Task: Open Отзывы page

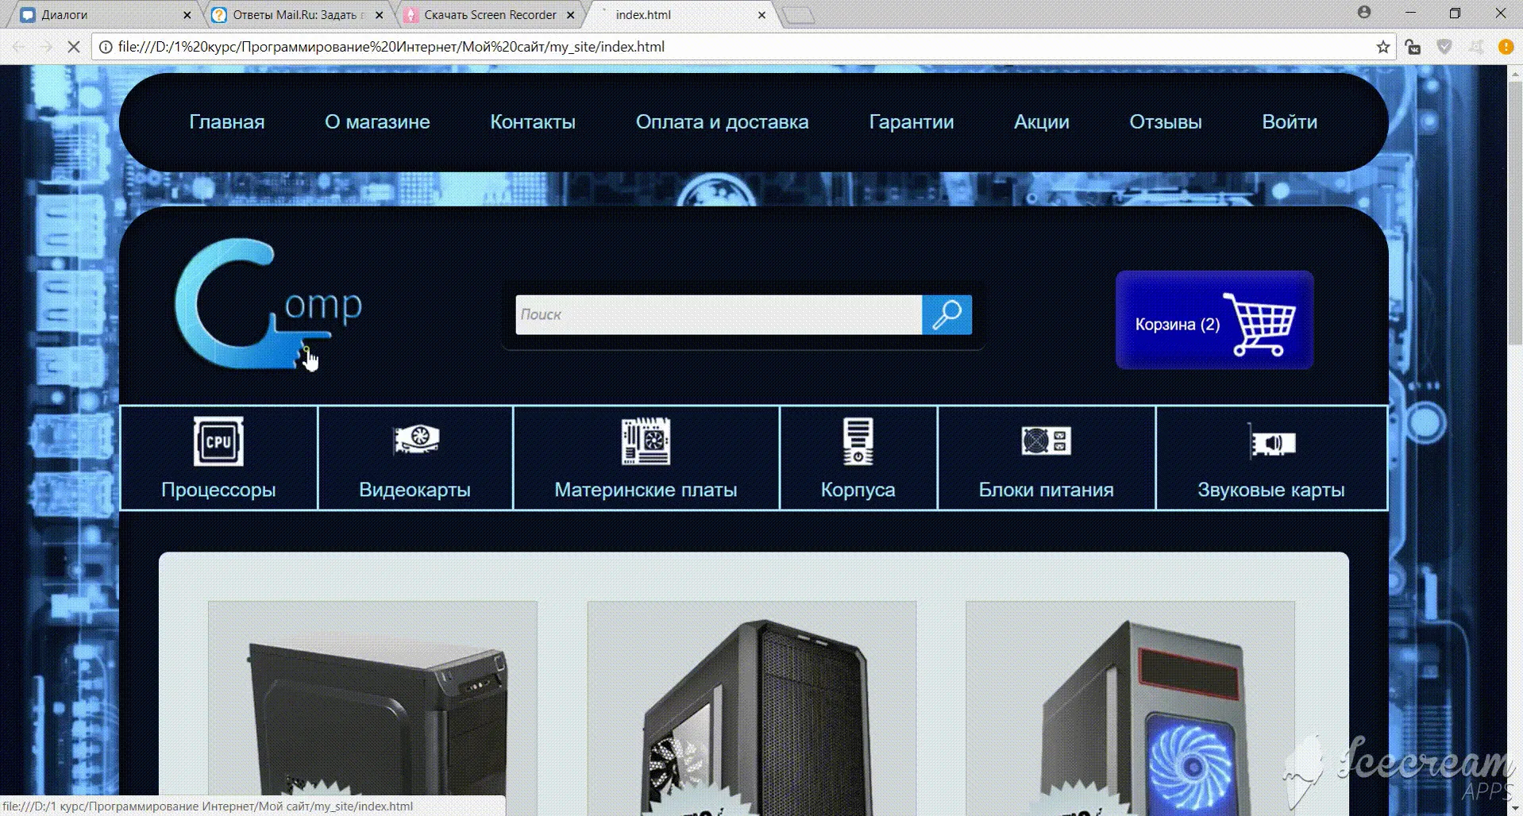Action: [1166, 122]
